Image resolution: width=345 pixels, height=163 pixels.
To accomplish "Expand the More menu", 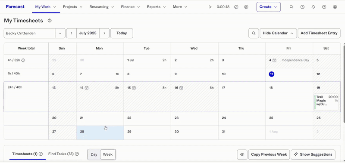I will point(180,7).
